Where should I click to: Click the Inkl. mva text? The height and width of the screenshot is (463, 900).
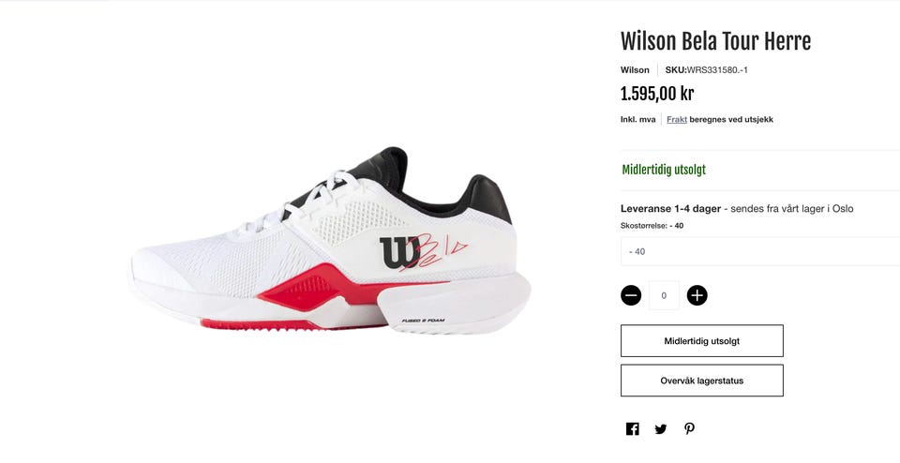click(x=637, y=119)
